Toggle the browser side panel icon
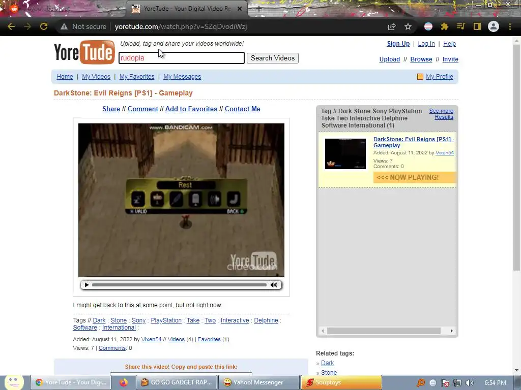 click(477, 26)
